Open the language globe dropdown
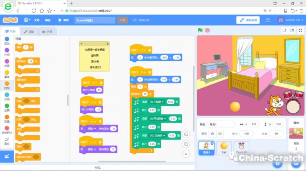306x171 pixels. click(x=28, y=20)
